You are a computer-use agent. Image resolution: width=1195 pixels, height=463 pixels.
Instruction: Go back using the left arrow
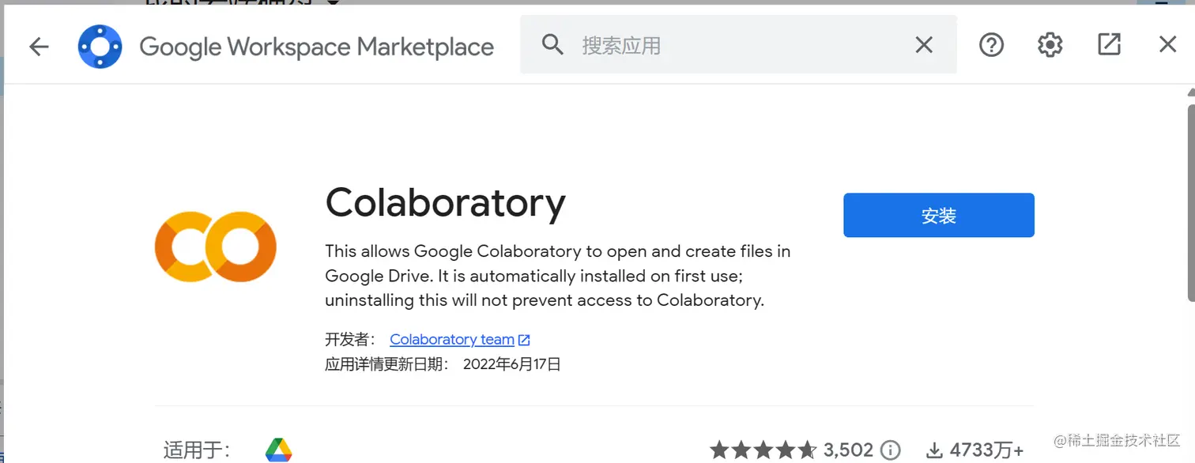click(x=39, y=47)
